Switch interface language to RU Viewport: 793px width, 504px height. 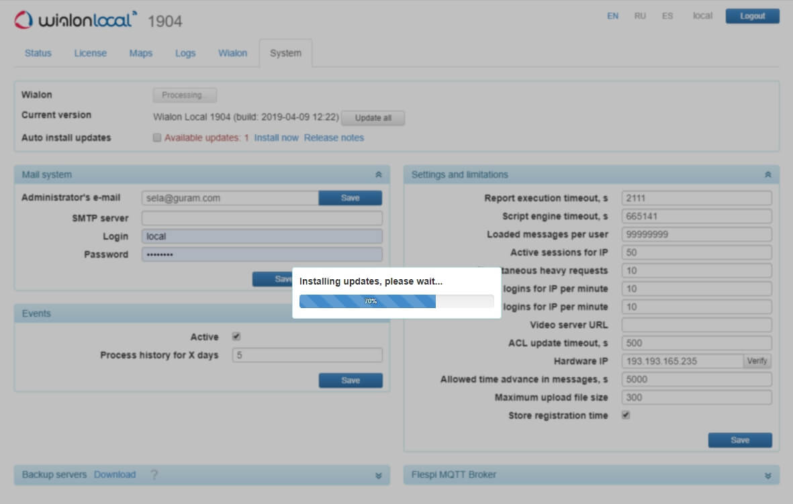tap(639, 15)
